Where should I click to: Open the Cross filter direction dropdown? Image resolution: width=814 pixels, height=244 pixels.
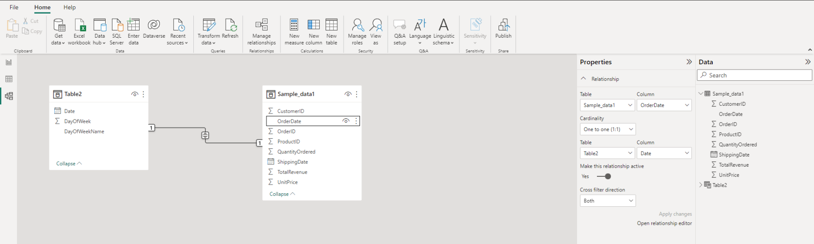click(608, 201)
